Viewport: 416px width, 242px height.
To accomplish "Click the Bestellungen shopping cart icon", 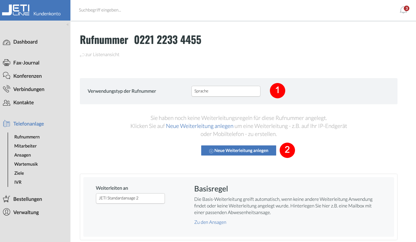I will click(6, 199).
